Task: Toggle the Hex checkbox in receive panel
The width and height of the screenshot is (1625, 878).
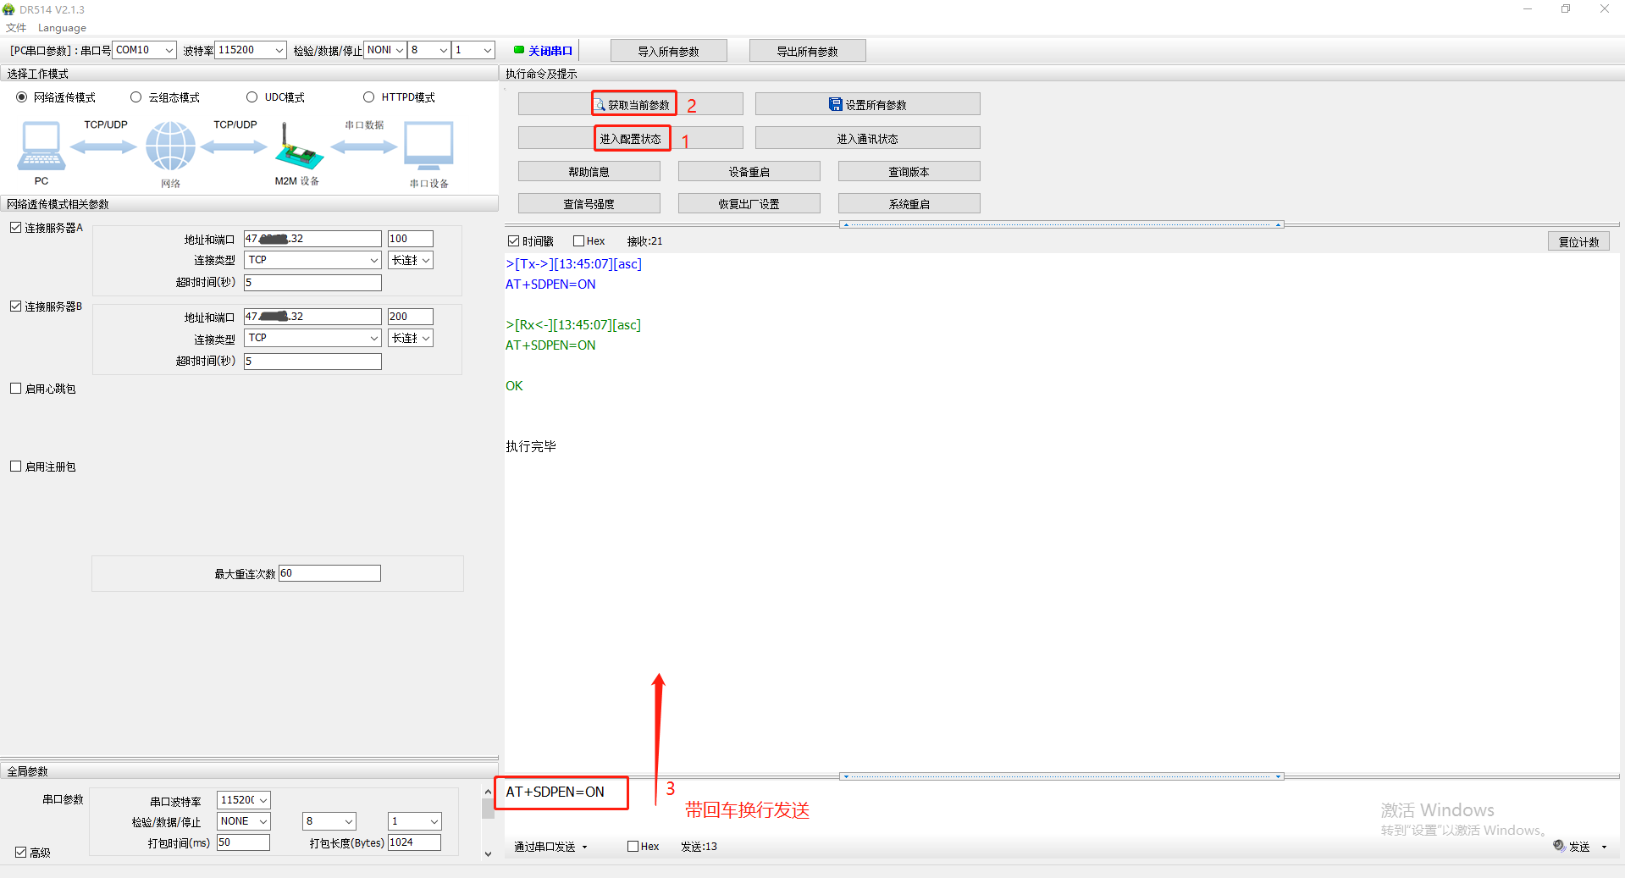Action: click(579, 241)
